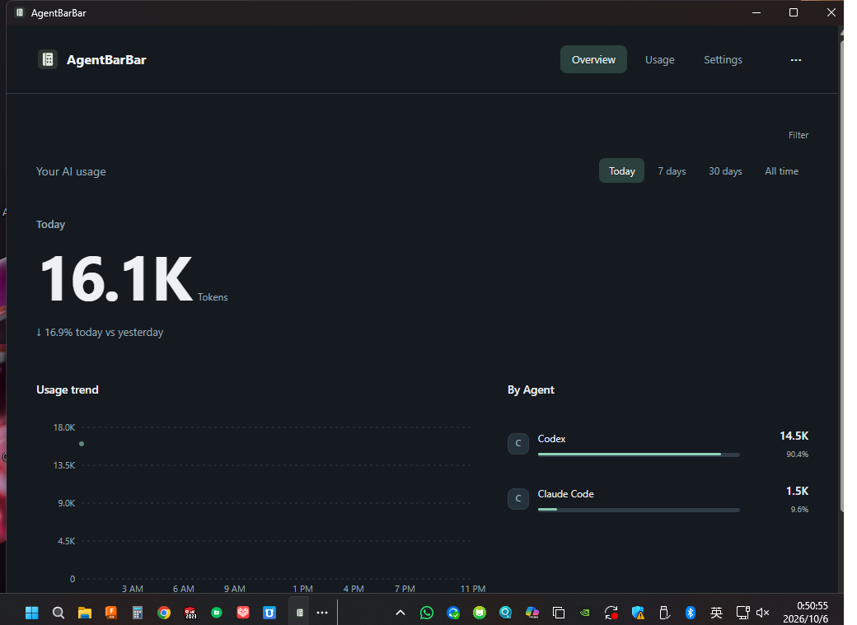
Task: Open the network display tray icon
Action: (x=742, y=613)
